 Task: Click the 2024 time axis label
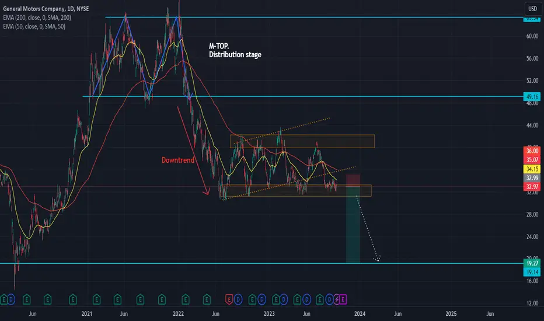(360, 314)
